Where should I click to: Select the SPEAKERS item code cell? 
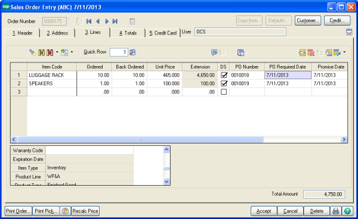click(x=52, y=83)
